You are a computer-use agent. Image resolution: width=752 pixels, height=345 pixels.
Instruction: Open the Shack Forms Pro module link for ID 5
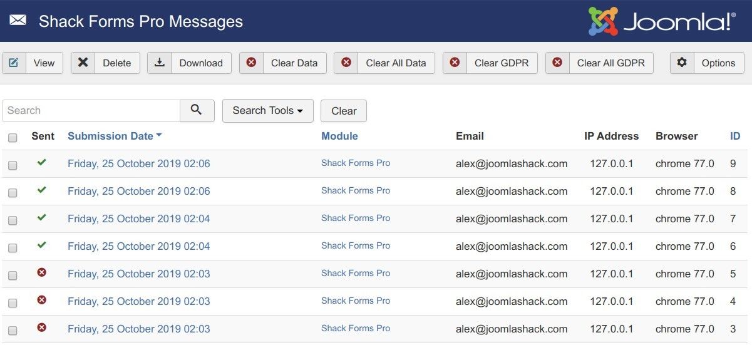pyautogui.click(x=356, y=273)
